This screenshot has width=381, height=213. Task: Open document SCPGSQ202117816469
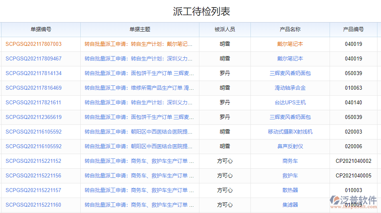click(34, 88)
